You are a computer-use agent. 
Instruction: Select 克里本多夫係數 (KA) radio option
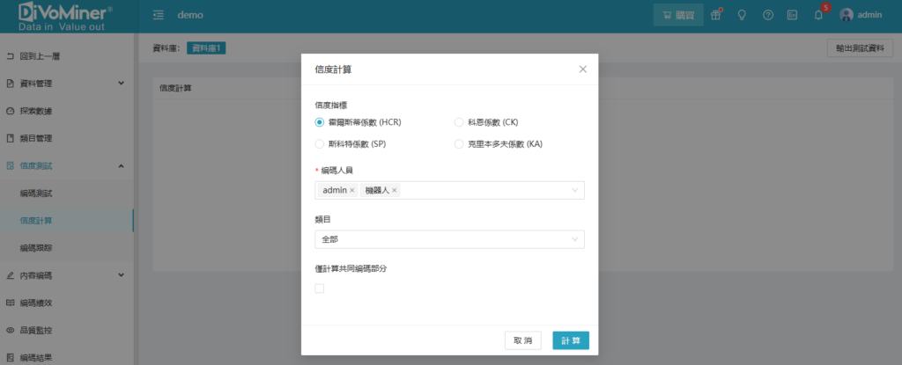click(x=458, y=143)
